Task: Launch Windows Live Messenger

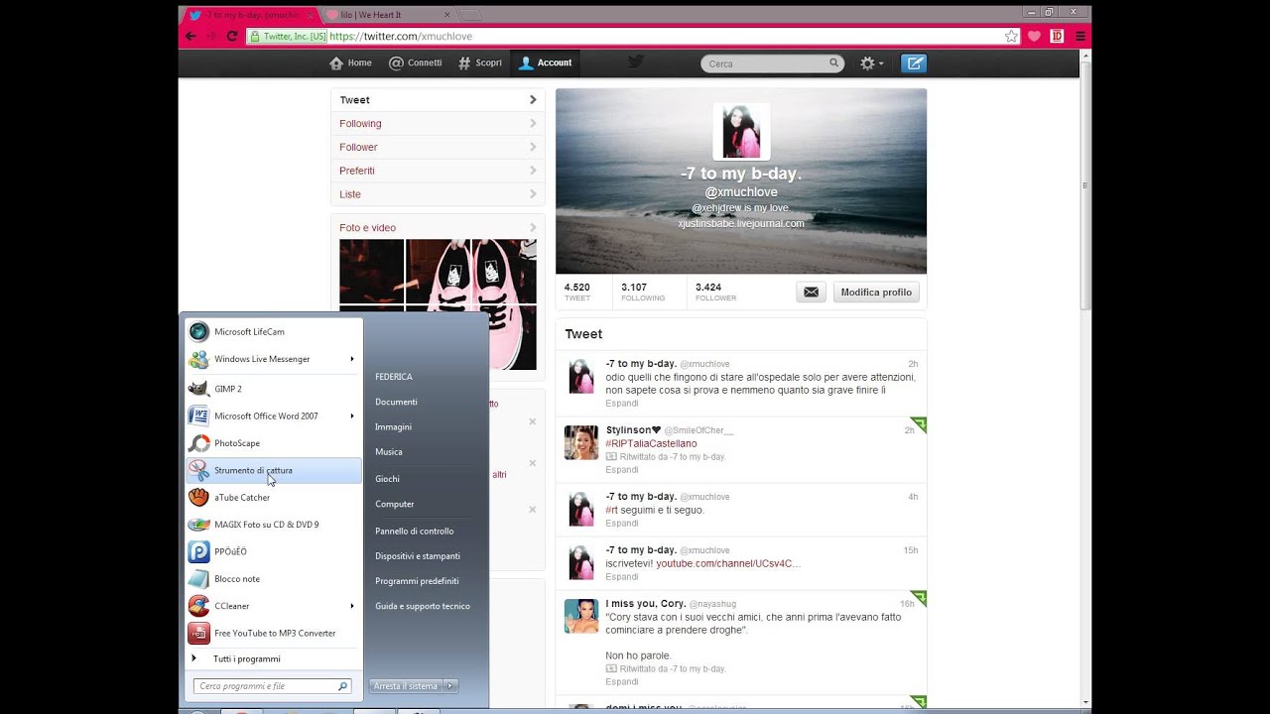Action: (274, 359)
